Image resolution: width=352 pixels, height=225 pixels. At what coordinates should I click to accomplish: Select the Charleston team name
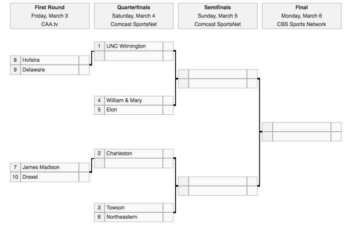coord(119,153)
